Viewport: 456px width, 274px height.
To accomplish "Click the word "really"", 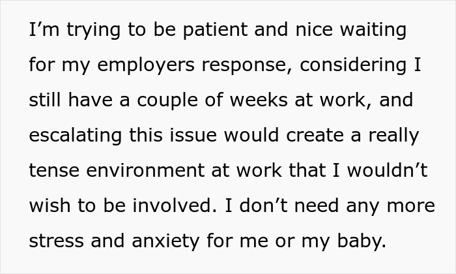I will click(x=394, y=137).
